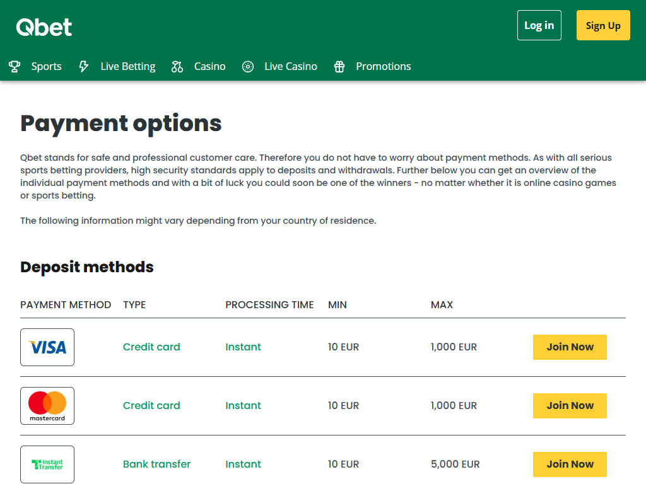Click the Live Betting lightning icon

coord(84,66)
